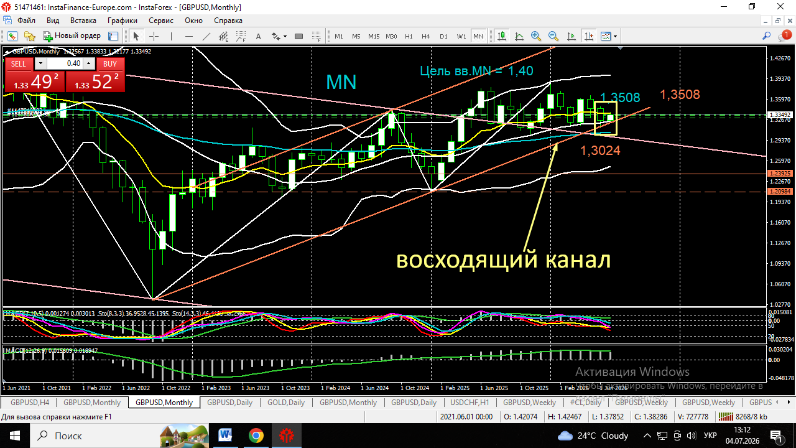Screen dimensions: 796x448
Task: Switch chart to Line Chart display
Action: pos(519,36)
